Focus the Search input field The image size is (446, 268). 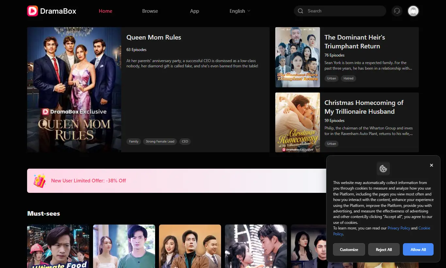[340, 11]
